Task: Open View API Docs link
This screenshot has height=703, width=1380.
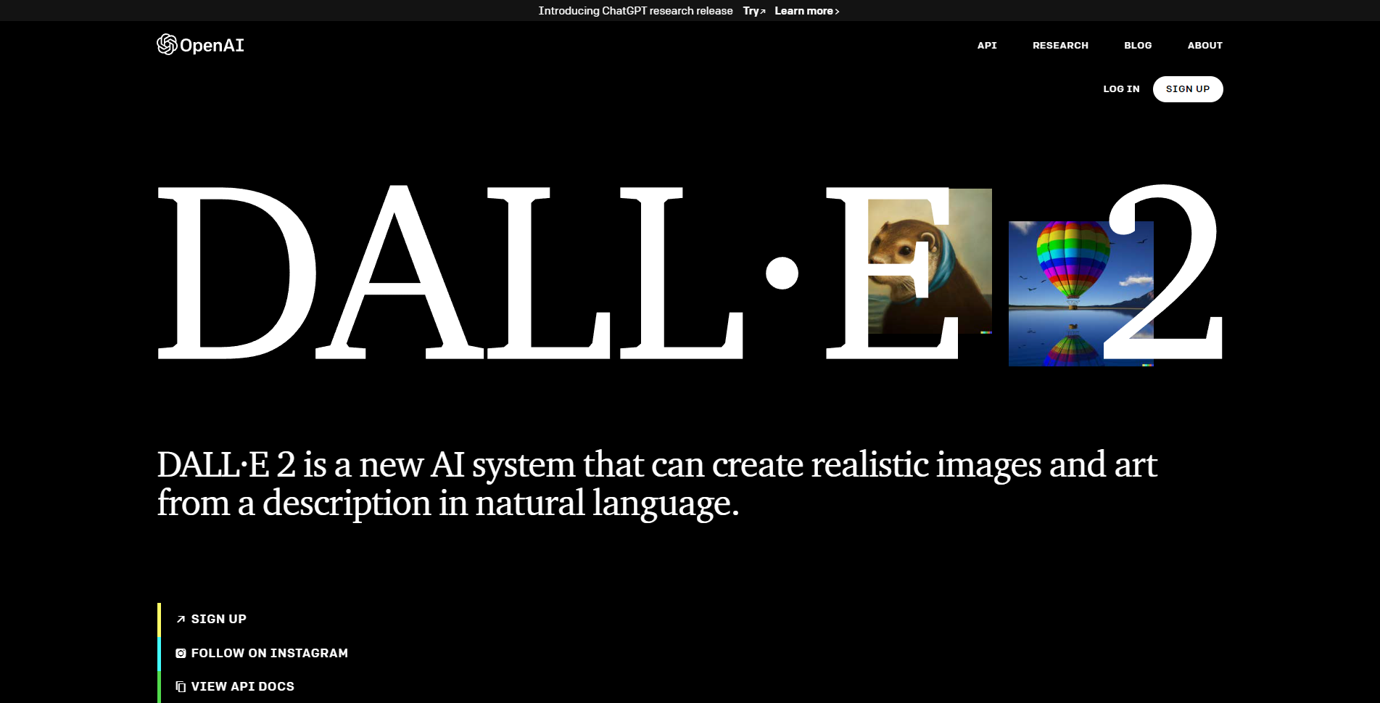Action: (x=235, y=686)
